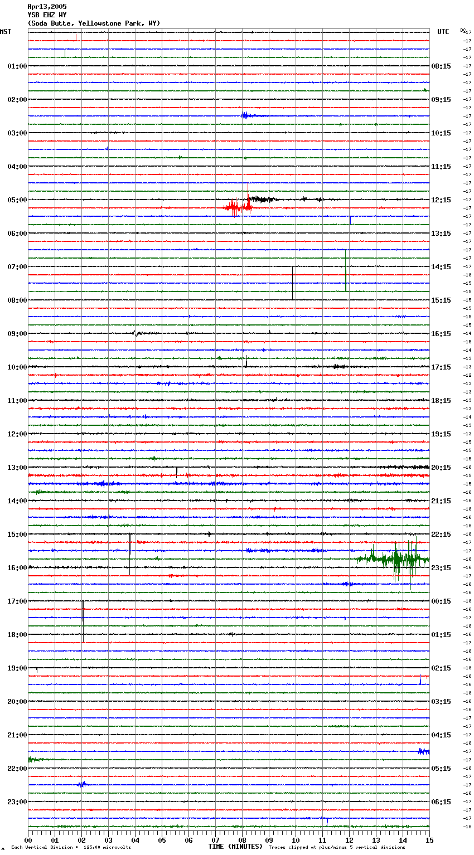This screenshot has height=855, width=474.
Task: Click the MST time label '15:00'
Action: (17, 535)
